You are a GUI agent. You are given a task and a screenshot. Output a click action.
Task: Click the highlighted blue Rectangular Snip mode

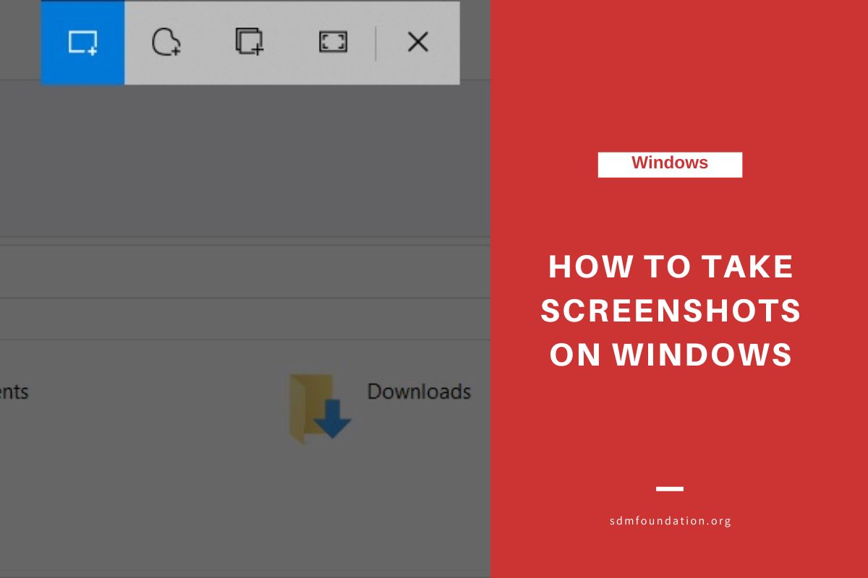[x=82, y=42]
